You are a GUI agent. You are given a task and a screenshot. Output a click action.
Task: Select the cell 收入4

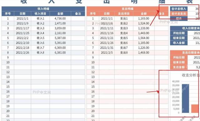tap(40, 33)
